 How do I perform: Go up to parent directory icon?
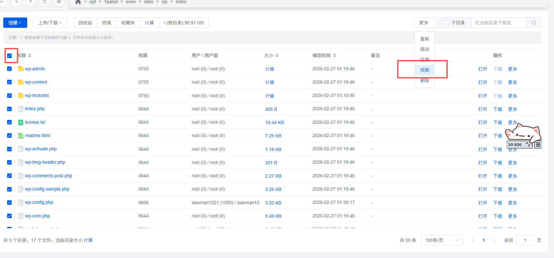[30, 2]
